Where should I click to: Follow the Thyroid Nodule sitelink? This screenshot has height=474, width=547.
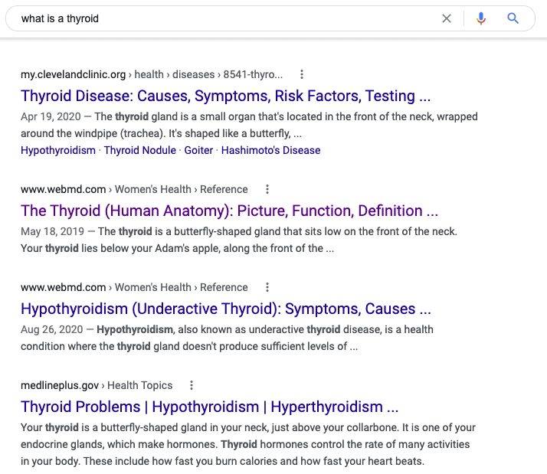[140, 150]
